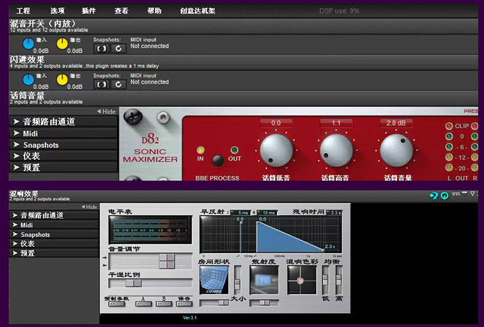Open the 创意达机架 menu
484x327 pixels.
coord(197,11)
